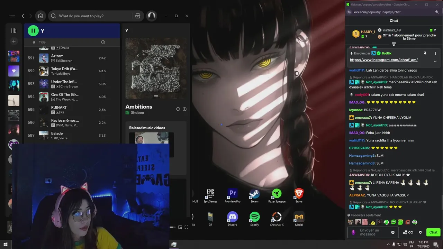
Task: Select track Pas les mêmes
Action: point(72,123)
